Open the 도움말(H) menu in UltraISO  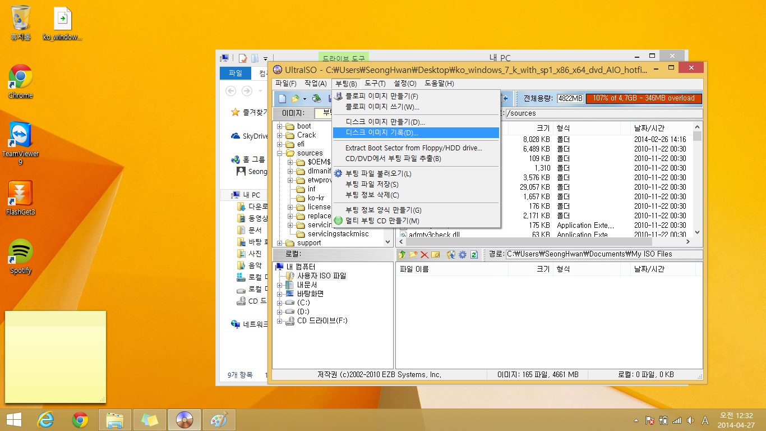pyautogui.click(x=439, y=84)
